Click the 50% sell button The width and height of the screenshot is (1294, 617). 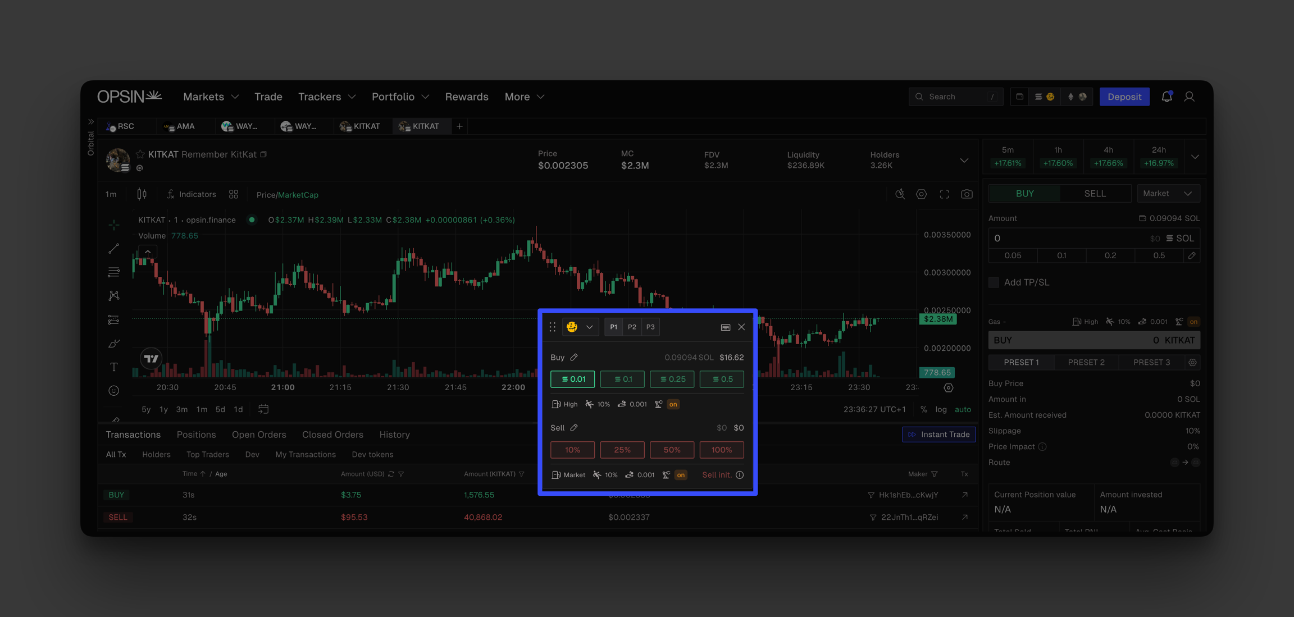click(672, 450)
